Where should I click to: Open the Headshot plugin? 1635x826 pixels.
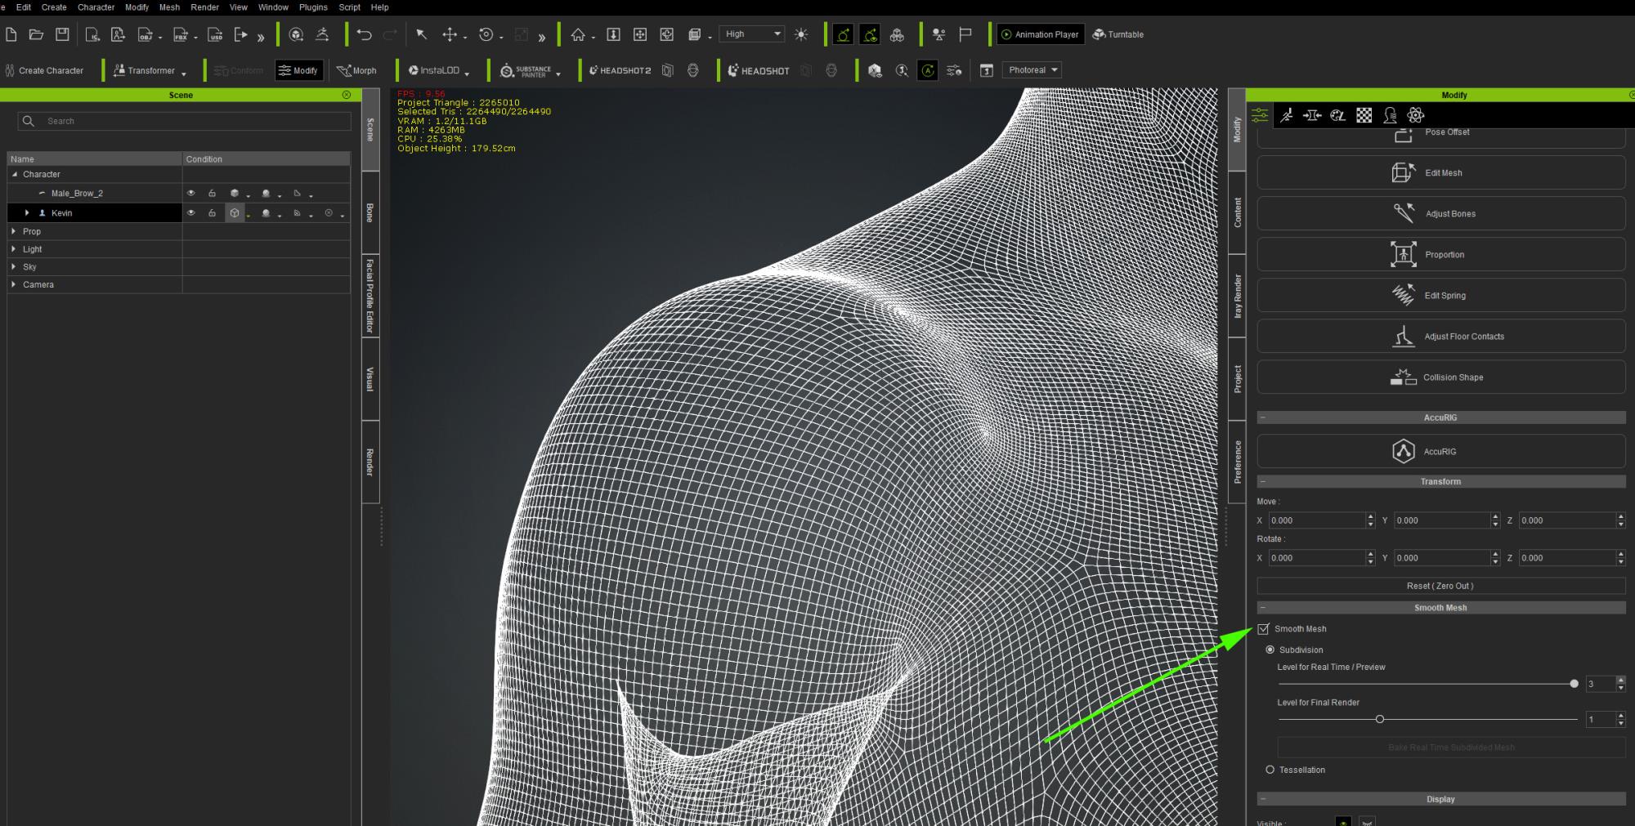point(759,70)
